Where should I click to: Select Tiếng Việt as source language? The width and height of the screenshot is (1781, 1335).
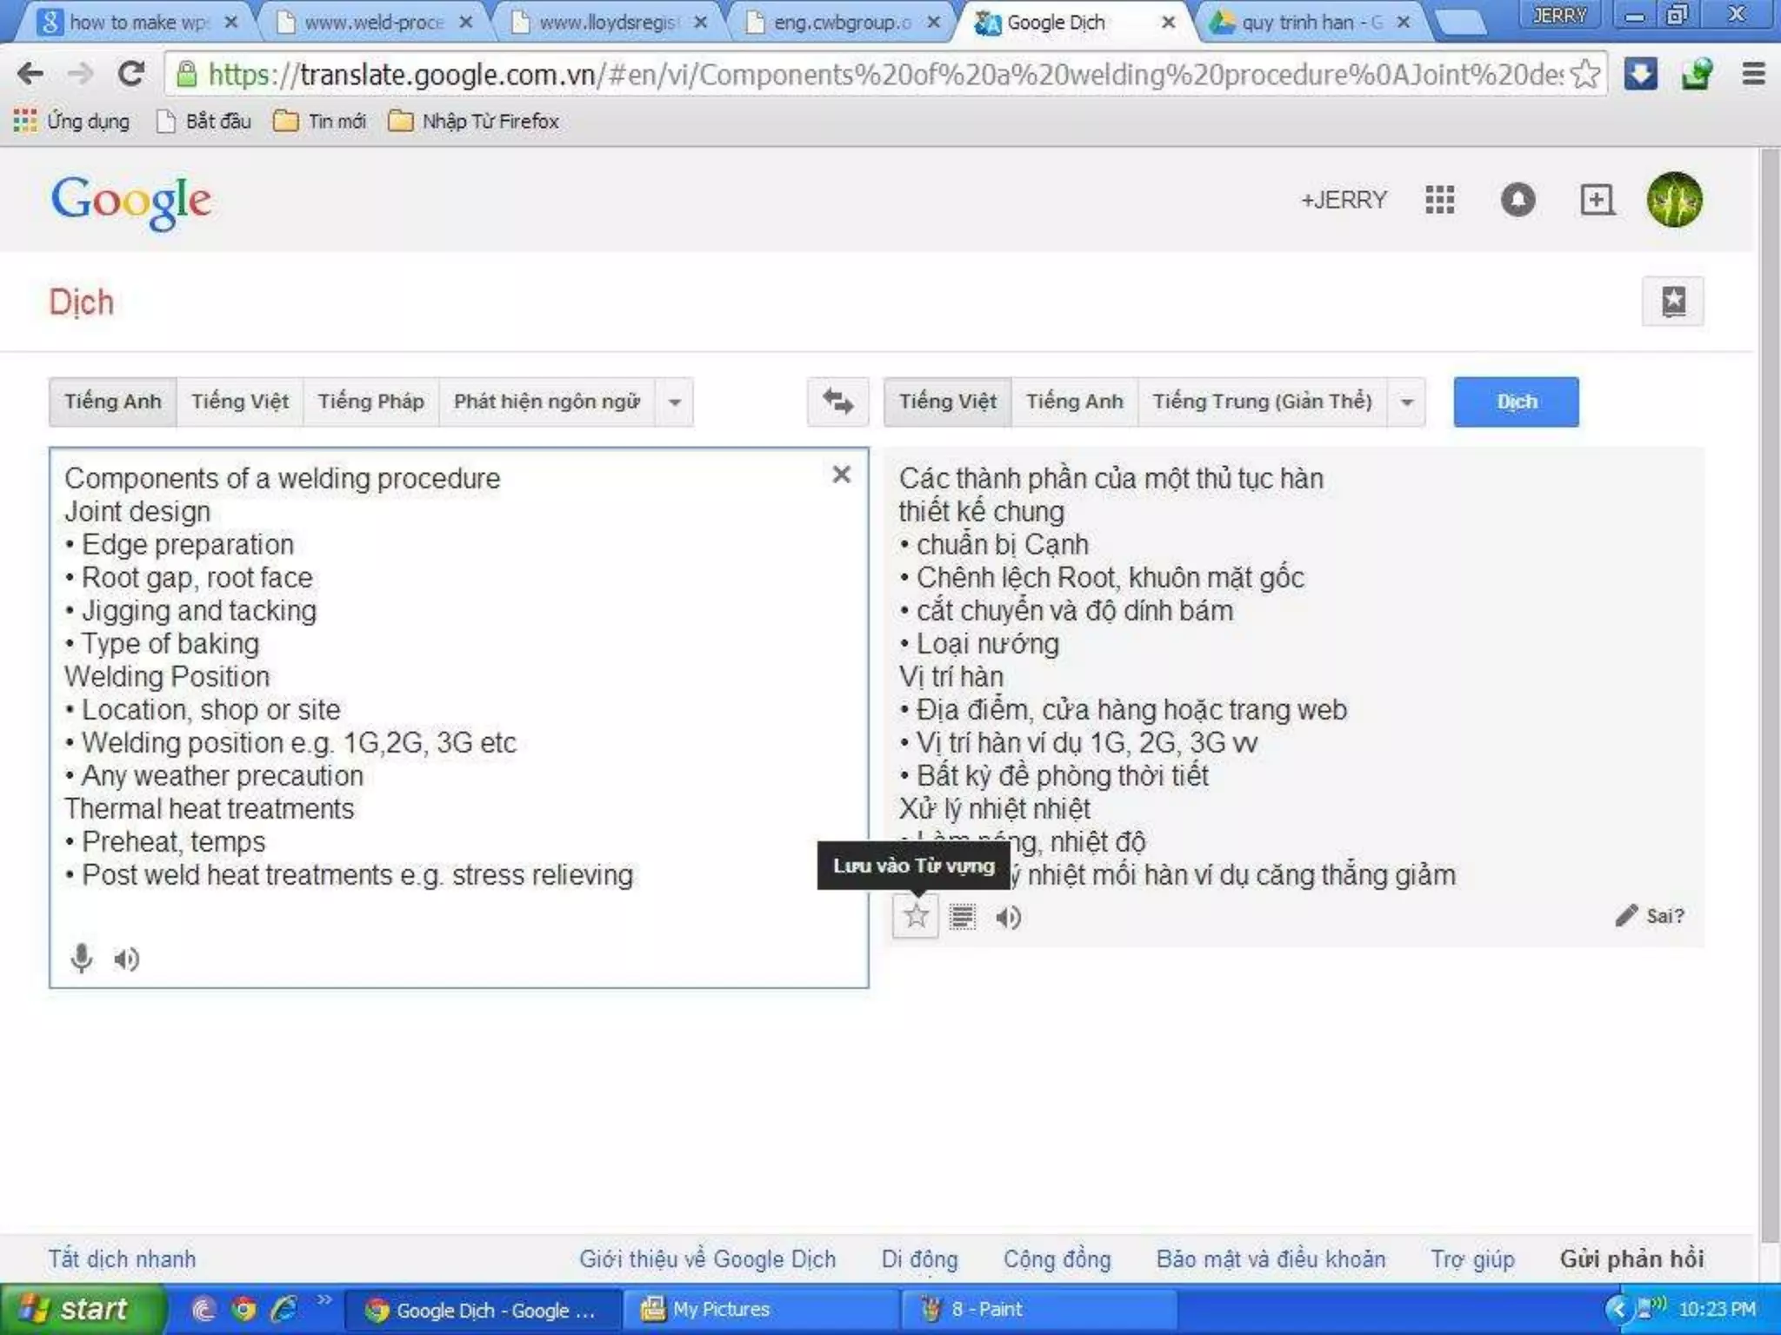(x=239, y=402)
